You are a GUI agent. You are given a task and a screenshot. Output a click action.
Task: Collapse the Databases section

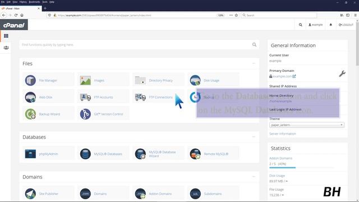point(254,137)
